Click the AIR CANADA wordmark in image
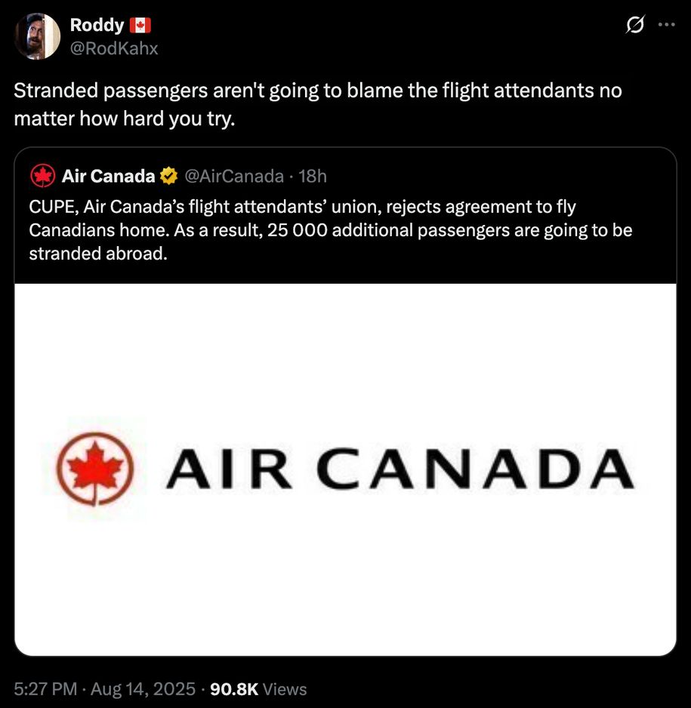 [399, 469]
